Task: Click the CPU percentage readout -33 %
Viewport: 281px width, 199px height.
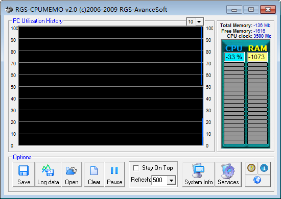Action: pos(234,57)
